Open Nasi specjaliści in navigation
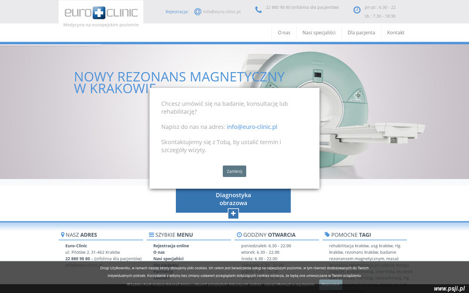This screenshot has height=293, width=469. [x=319, y=33]
